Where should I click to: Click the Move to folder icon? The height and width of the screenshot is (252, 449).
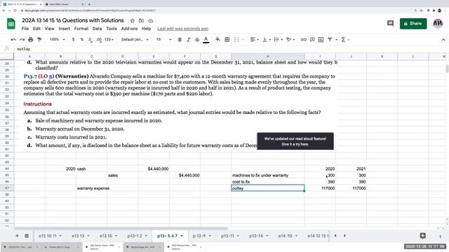(x=141, y=20)
